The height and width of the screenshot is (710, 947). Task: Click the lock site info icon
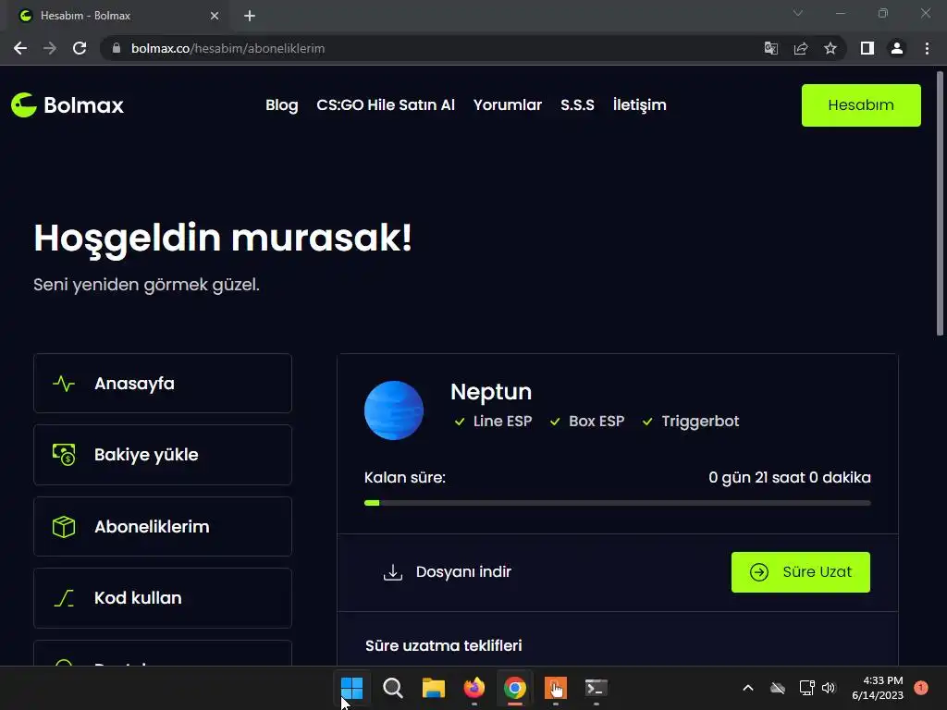point(117,48)
